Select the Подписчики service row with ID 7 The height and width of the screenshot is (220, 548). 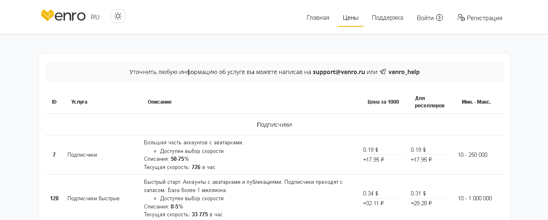coord(82,155)
